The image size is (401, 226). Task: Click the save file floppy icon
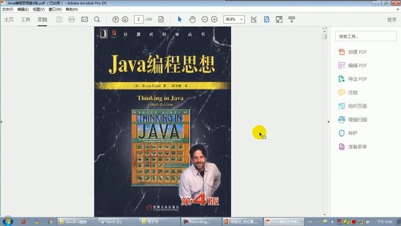(x=59, y=19)
